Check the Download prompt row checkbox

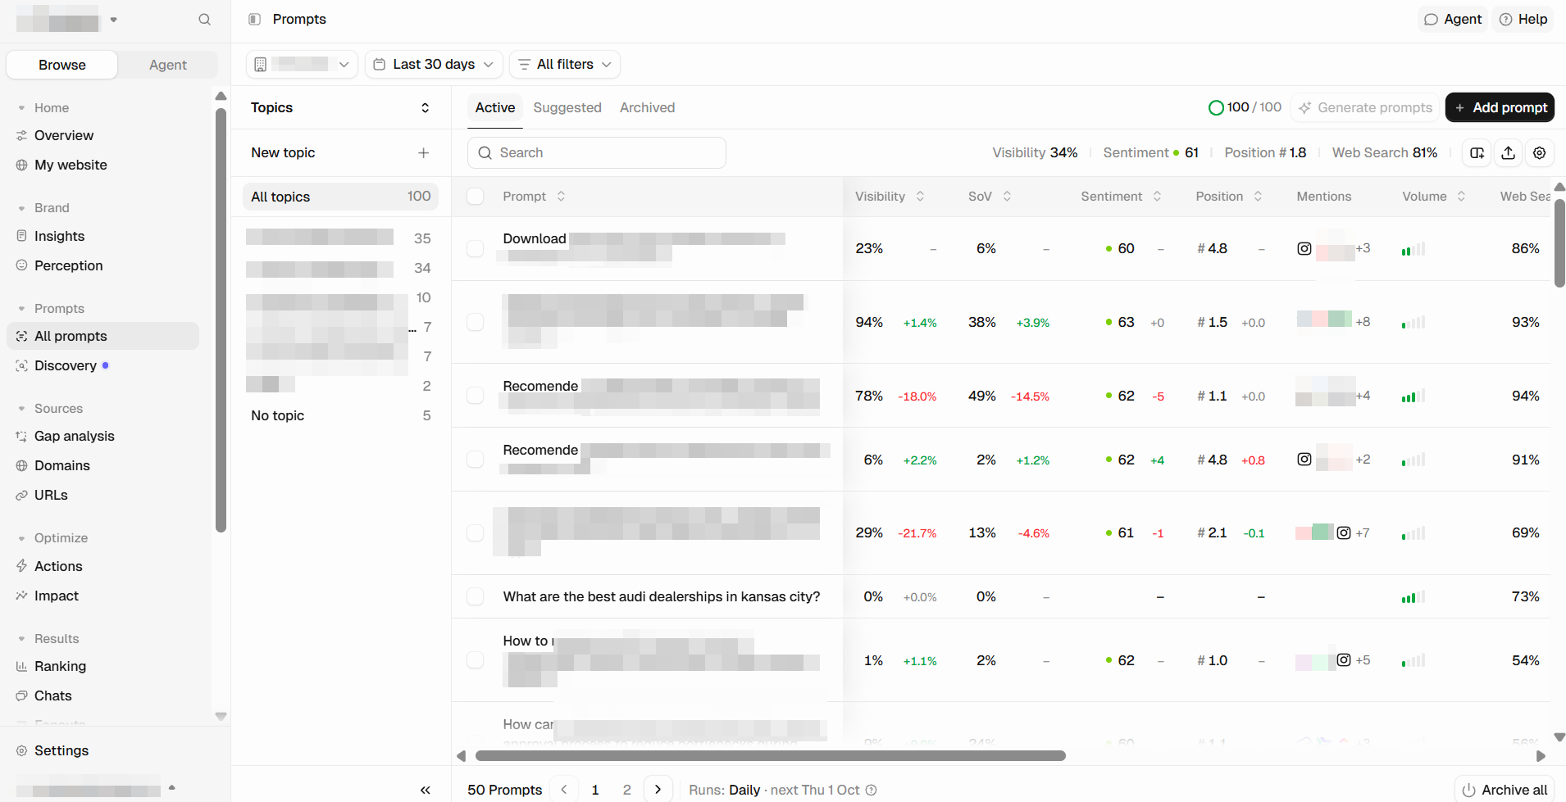[475, 248]
